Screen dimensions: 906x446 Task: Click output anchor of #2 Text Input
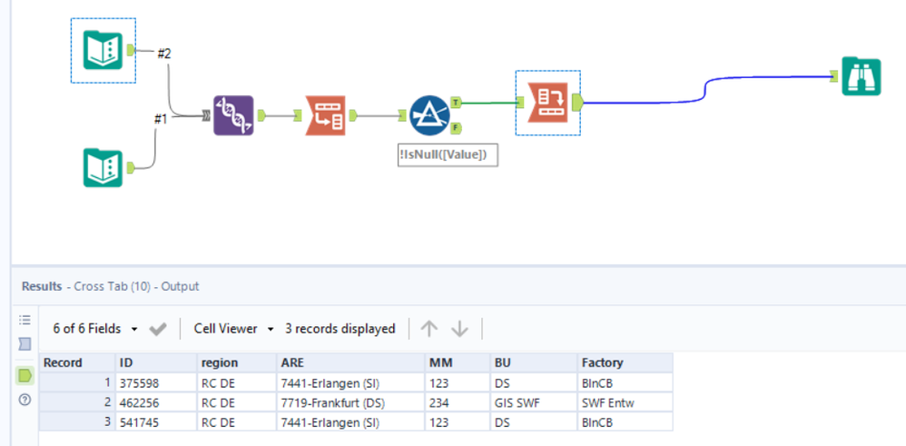pos(131,50)
